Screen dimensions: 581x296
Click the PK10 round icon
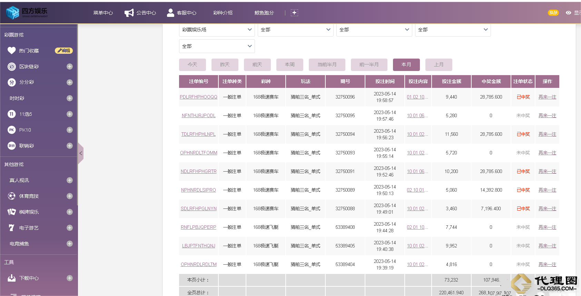point(12,130)
